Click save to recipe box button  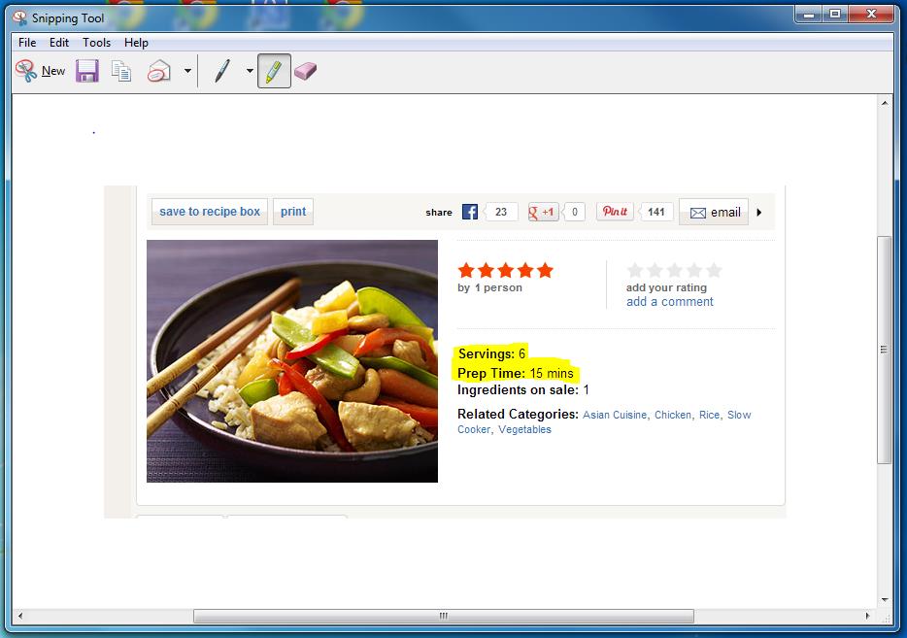[x=210, y=212]
